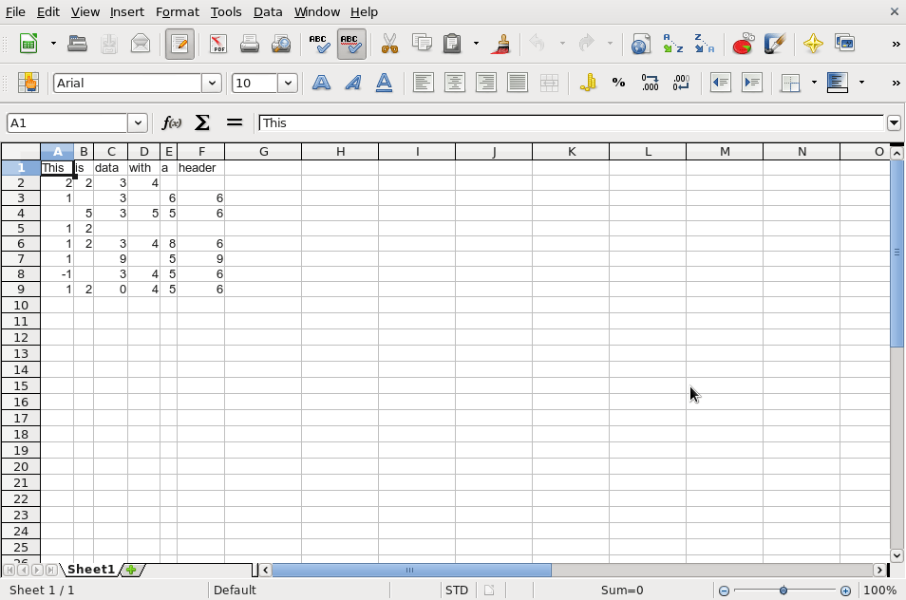Click the Sum icon in the formula bar
The image size is (906, 600).
tap(201, 122)
